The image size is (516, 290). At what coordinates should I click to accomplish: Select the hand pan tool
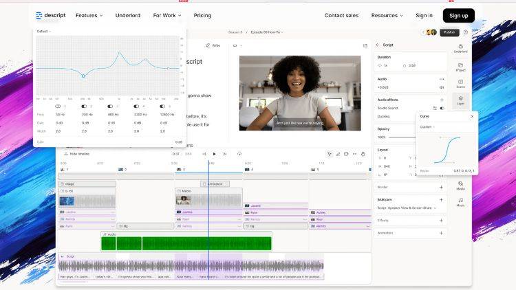click(x=363, y=154)
